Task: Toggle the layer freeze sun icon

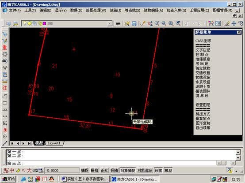Action: pos(29,23)
